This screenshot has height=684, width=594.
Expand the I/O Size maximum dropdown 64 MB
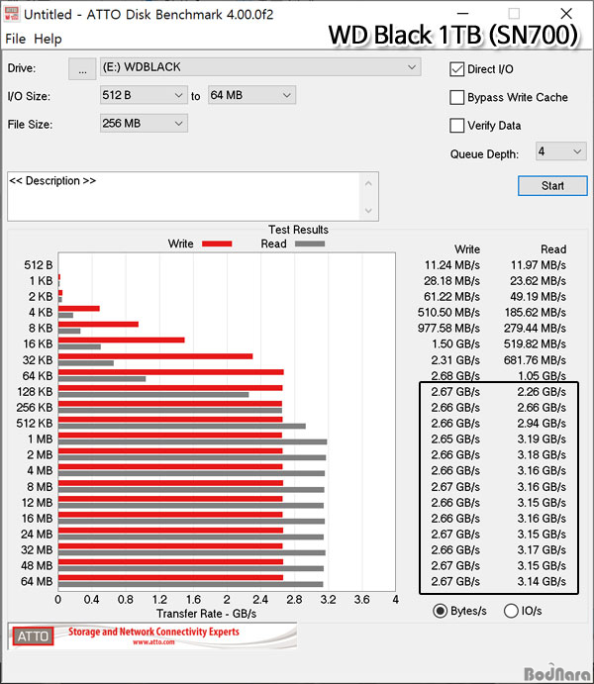pyautogui.click(x=251, y=95)
